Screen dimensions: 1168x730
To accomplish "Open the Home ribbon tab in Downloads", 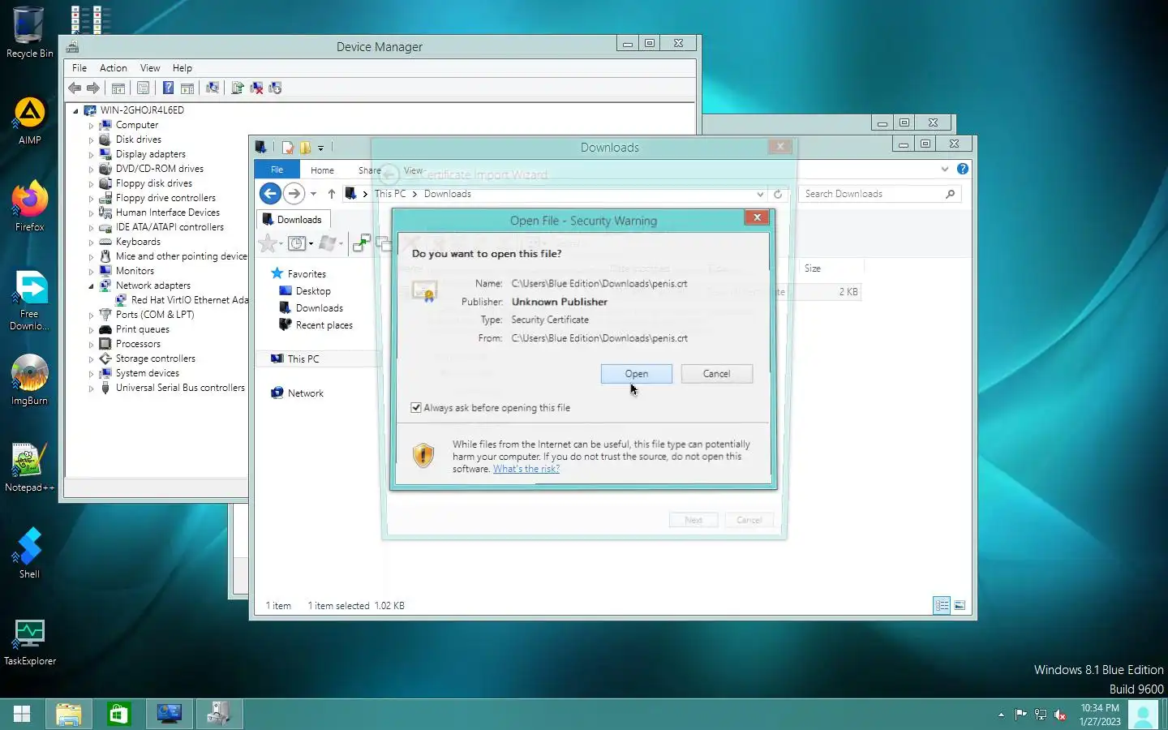I will click(x=322, y=170).
